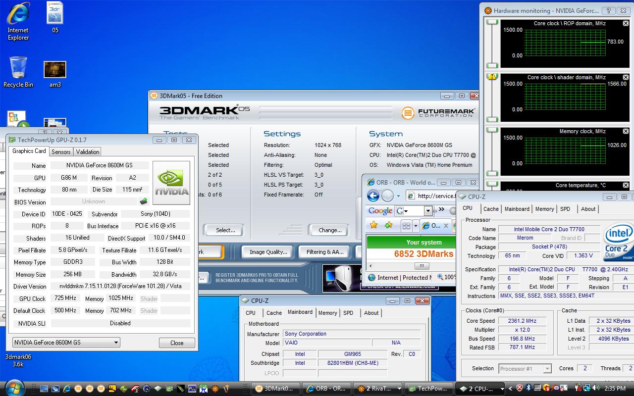Open the am3 desktop shortcut

tap(55, 74)
